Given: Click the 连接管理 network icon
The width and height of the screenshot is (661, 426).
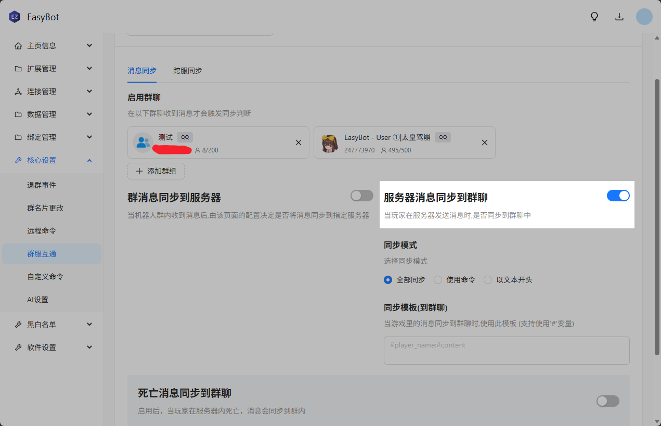Looking at the screenshot, I should (18, 92).
